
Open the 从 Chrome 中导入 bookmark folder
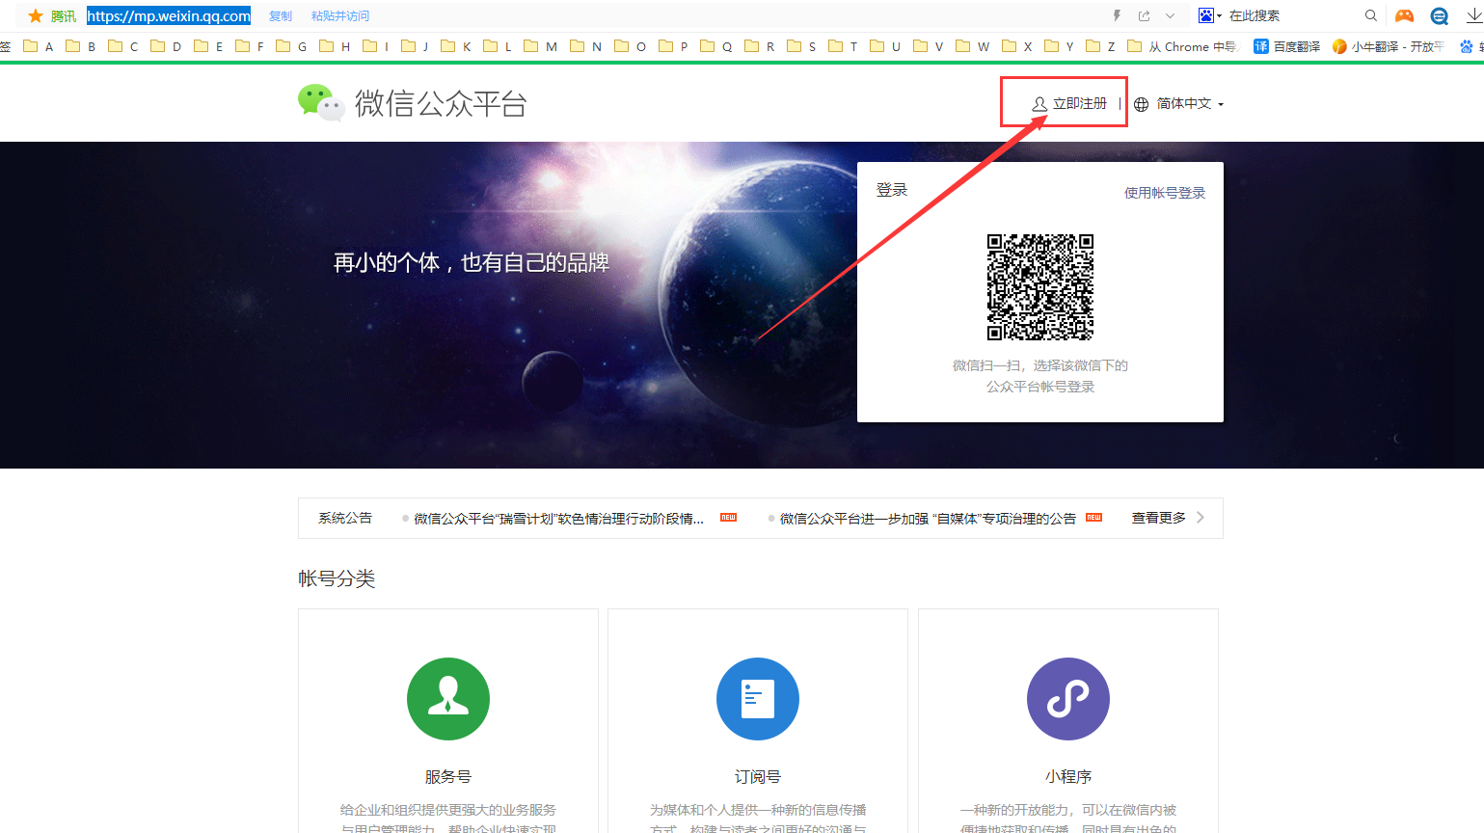[1182, 46]
